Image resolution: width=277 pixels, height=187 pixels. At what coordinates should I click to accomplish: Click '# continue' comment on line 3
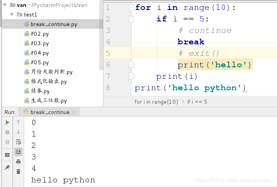(205, 30)
